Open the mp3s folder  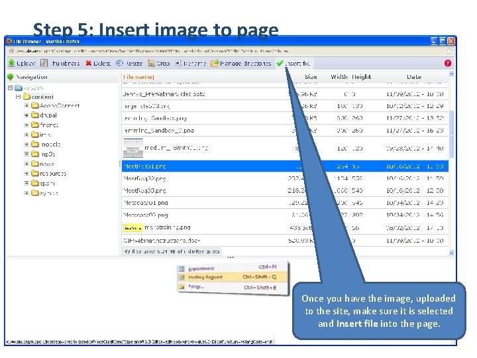click(x=43, y=154)
